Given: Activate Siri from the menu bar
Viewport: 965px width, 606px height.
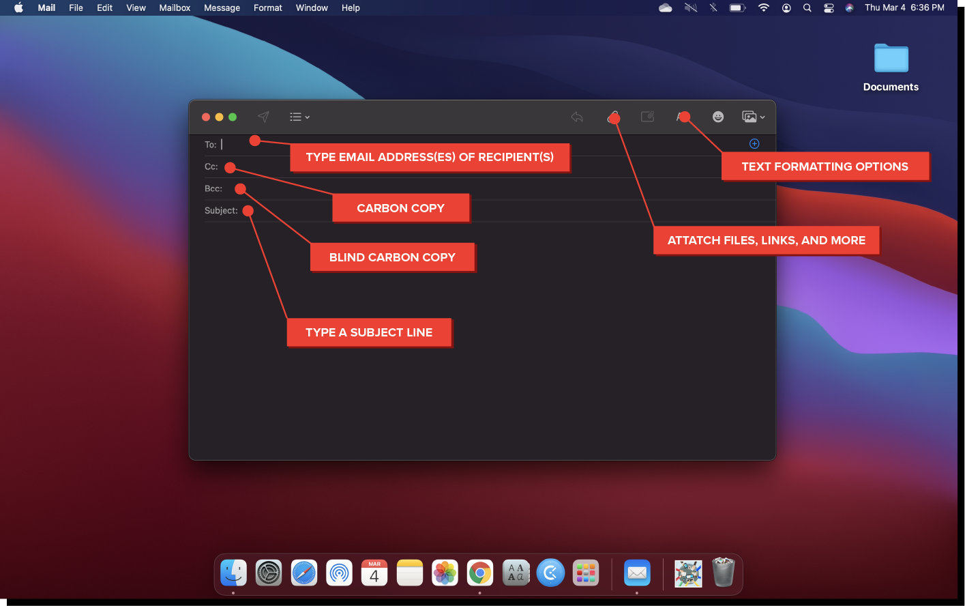Looking at the screenshot, I should click(x=850, y=8).
